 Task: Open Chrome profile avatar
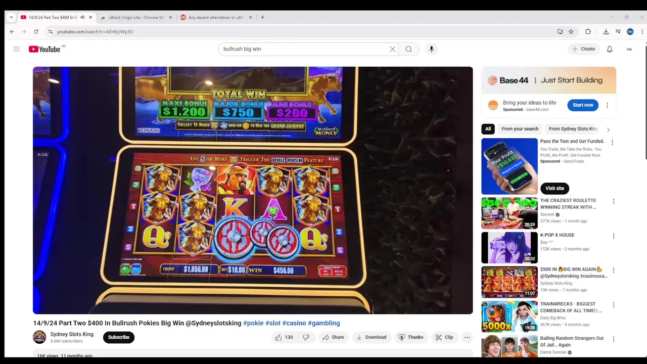pos(630,31)
